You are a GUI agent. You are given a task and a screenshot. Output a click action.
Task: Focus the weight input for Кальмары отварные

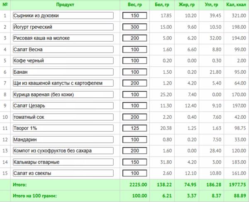135,162
